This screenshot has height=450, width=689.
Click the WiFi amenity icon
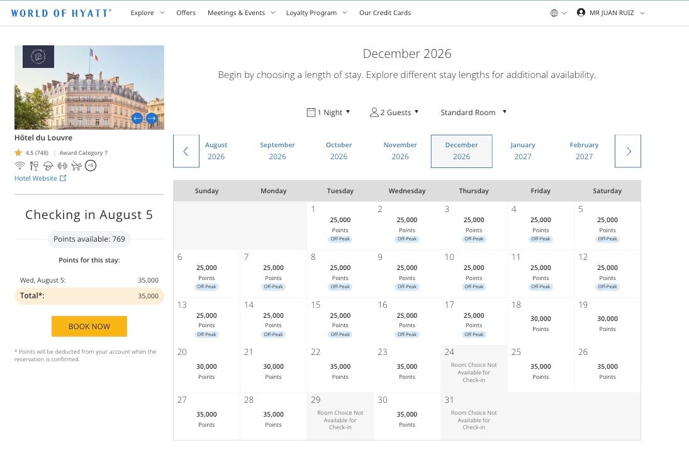click(20, 166)
